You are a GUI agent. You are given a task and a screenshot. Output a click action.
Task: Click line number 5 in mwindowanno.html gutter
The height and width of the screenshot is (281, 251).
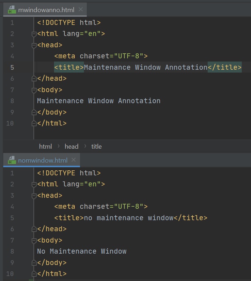[12, 68]
